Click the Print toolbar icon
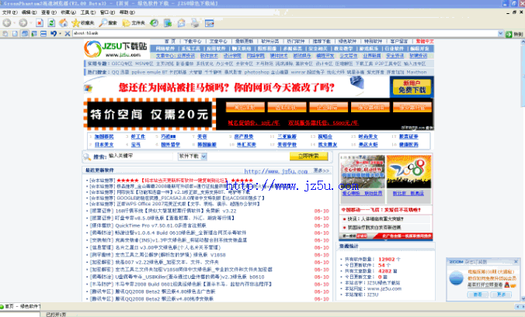Image resolution: width=525 pixels, height=317 pixels. tap(195, 23)
